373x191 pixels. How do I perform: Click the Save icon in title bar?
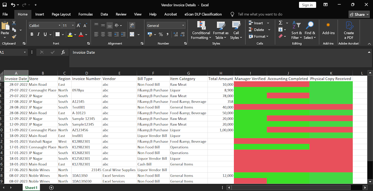4,5
